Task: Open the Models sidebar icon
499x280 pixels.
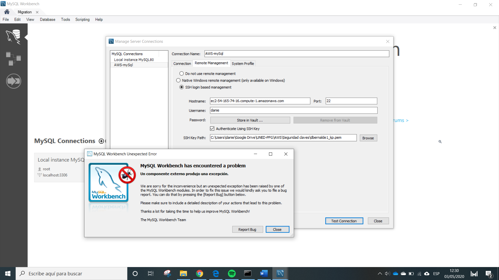Action: point(14,59)
